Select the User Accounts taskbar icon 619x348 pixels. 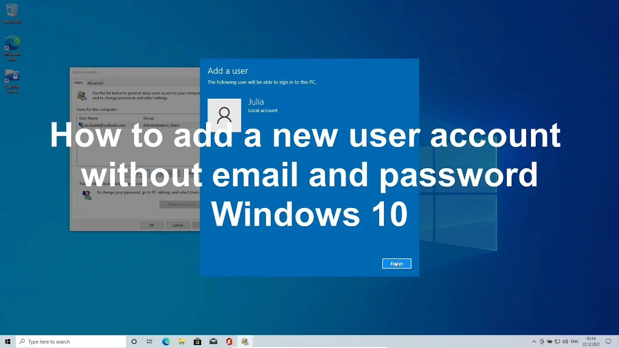coord(245,342)
